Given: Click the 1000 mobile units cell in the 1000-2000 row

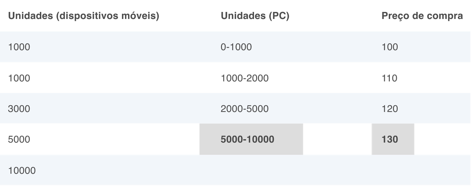Looking at the screenshot, I should (x=19, y=78).
